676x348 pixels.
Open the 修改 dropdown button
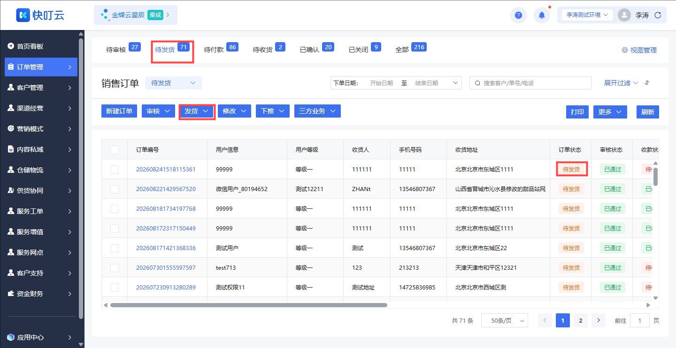(x=234, y=111)
